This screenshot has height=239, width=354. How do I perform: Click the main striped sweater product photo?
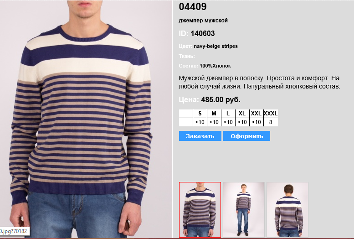tap(86, 119)
